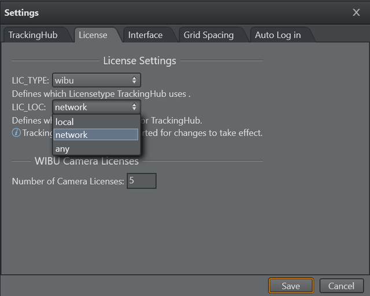370x296 pixels.
Task: Click the Settings title bar text
Action: coord(21,12)
